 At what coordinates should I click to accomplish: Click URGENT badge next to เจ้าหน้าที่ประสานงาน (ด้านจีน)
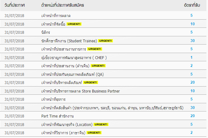(98, 66)
